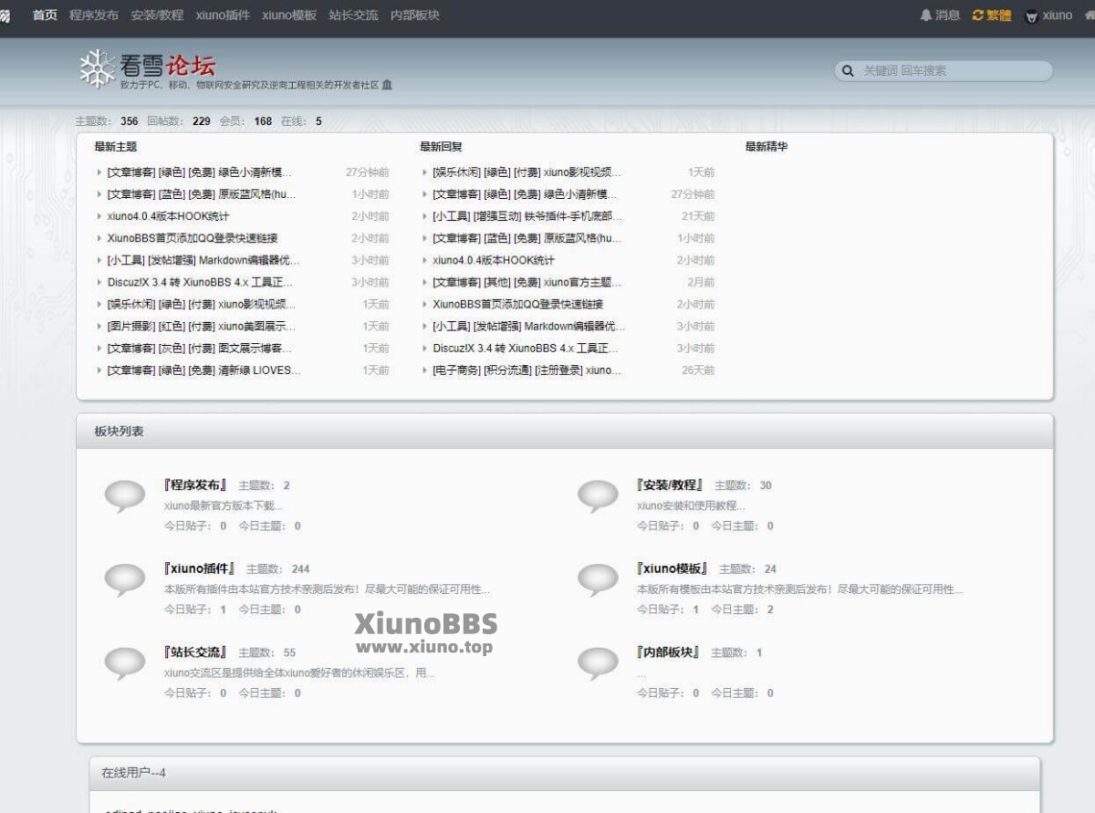This screenshot has height=813, width=1095.
Task: Focus the 关键词 回车搜索 search field
Action: [944, 70]
